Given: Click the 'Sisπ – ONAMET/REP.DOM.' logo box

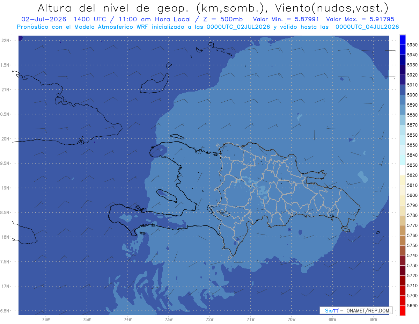Looking at the screenshot, I should [356, 310].
